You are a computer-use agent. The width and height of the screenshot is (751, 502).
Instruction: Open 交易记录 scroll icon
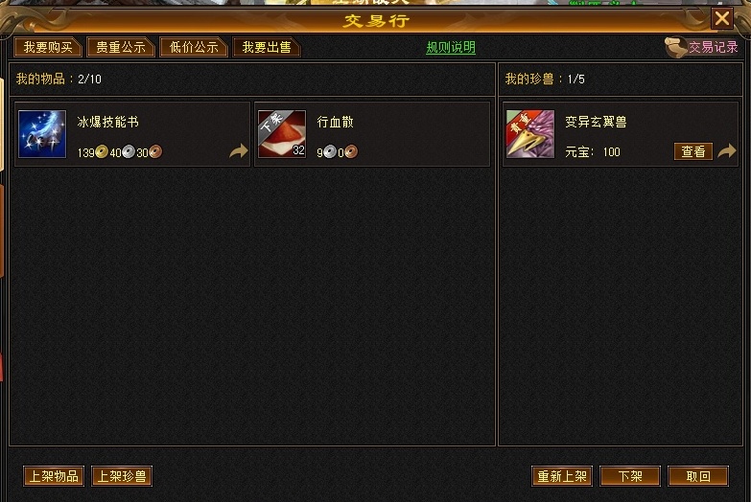point(675,47)
